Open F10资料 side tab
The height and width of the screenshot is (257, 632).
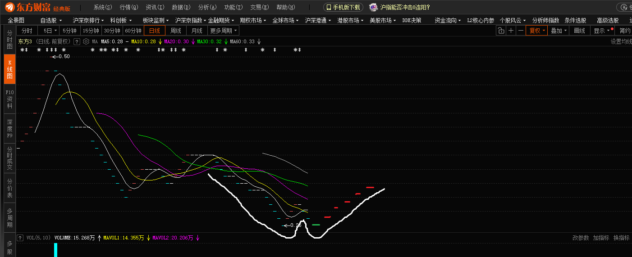point(9,99)
